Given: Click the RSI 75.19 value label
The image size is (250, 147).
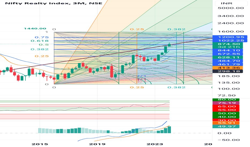Looking at the screenshot, I should [226, 103].
